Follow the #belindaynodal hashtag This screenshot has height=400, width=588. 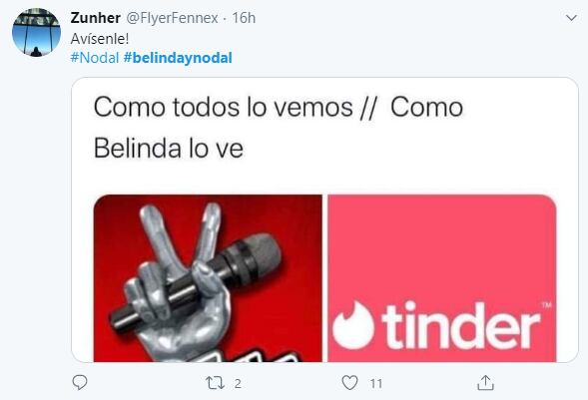click(x=178, y=58)
